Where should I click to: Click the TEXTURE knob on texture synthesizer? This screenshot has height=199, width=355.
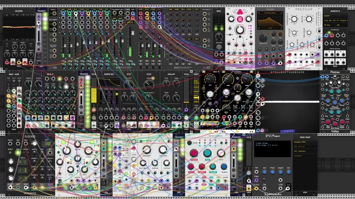pos(213,167)
